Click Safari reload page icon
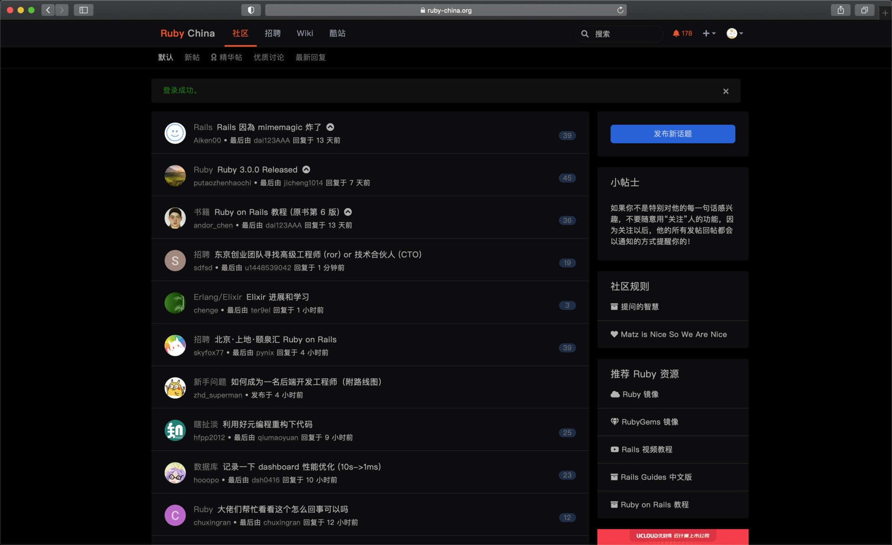Screen dimensions: 892x545 620,10
